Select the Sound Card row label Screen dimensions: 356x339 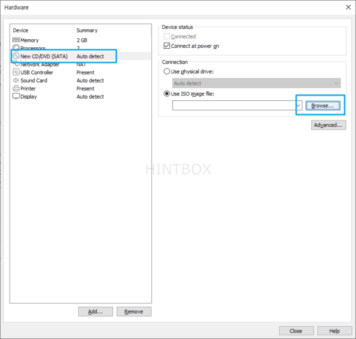point(34,81)
